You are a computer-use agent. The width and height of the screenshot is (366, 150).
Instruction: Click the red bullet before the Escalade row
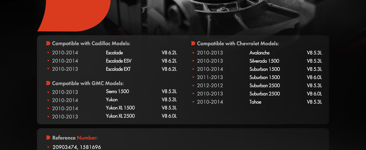[x=48, y=53]
